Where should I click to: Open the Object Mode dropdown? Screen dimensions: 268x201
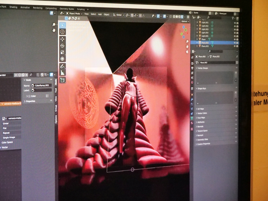[x=74, y=14]
